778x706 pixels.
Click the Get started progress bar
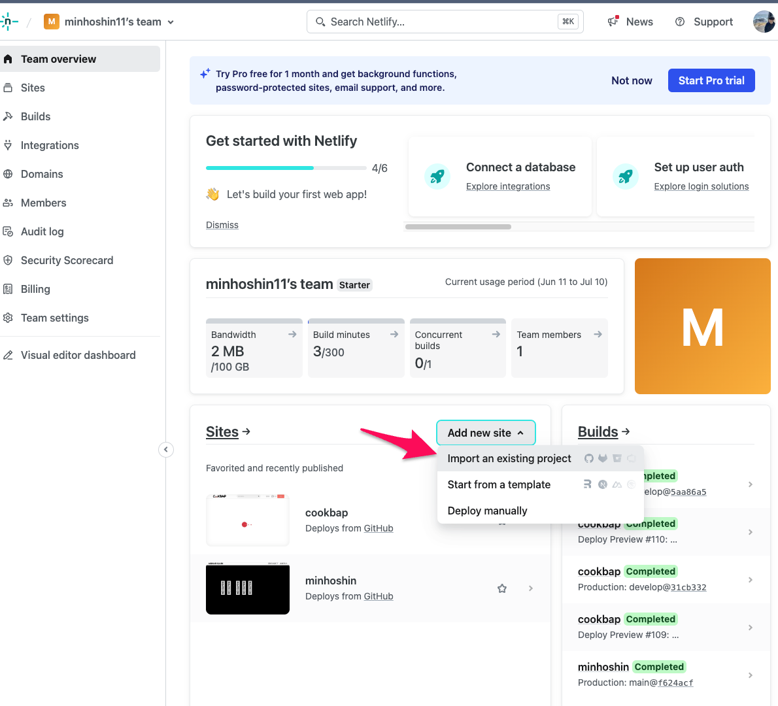(x=286, y=168)
